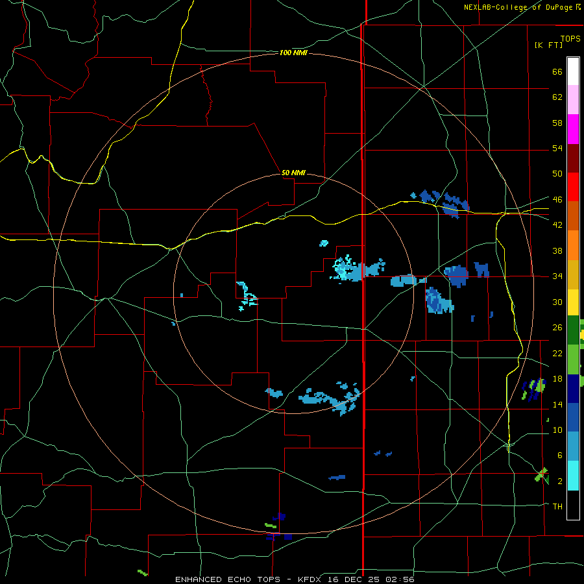The width and height of the screenshot is (584, 584).
Task: Click the 30 value on legend
Action: [x=557, y=302]
